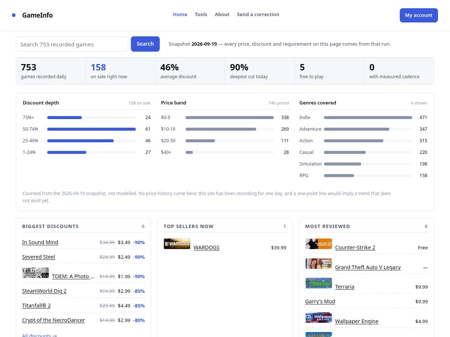
Task: Click the Genres covered heading
Action: (318, 103)
